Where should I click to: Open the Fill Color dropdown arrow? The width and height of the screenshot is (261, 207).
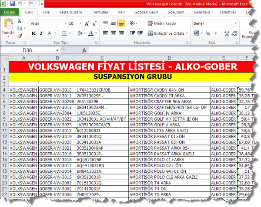pos(85,33)
